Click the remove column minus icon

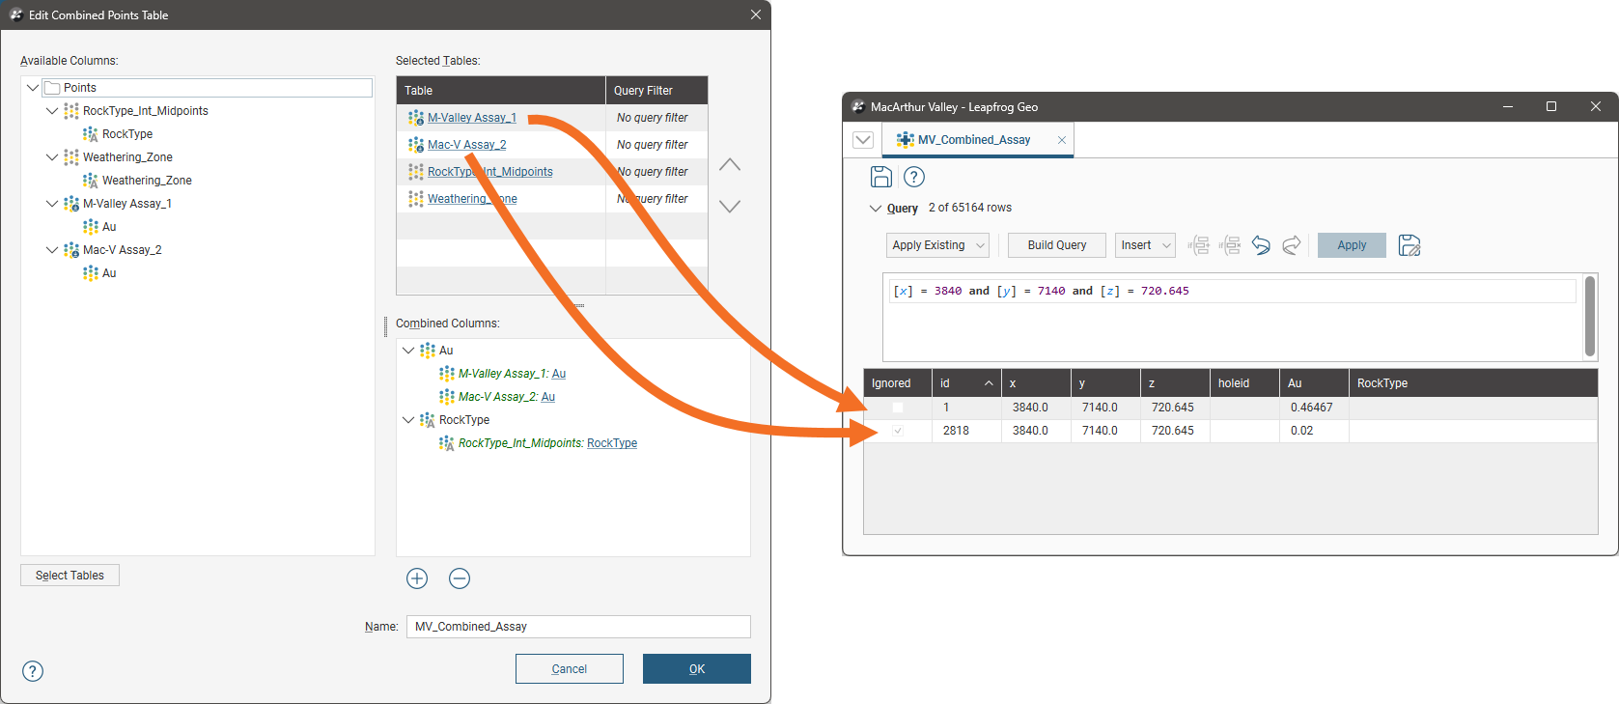(460, 578)
